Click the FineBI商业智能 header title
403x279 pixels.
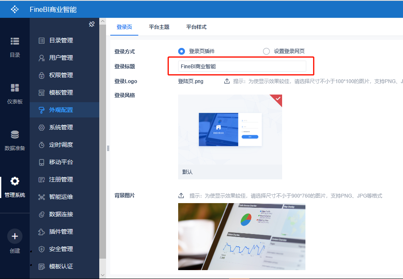pos(53,9)
